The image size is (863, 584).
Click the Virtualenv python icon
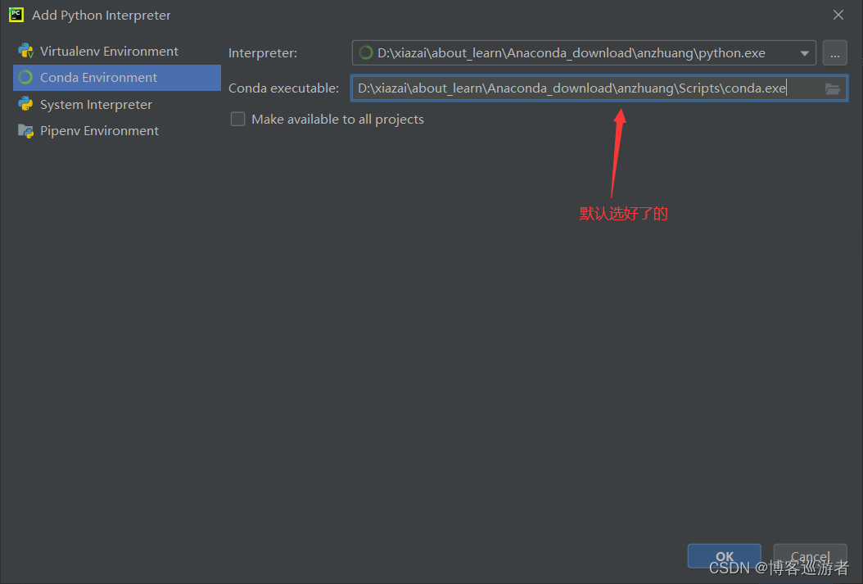click(26, 51)
